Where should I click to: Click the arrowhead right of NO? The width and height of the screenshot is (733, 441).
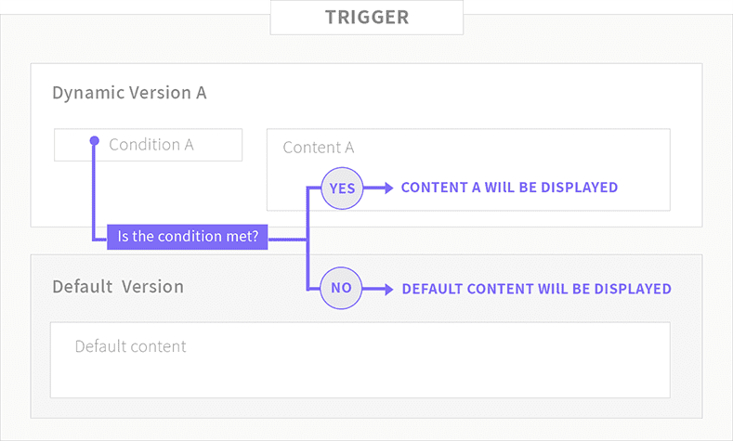(387, 289)
